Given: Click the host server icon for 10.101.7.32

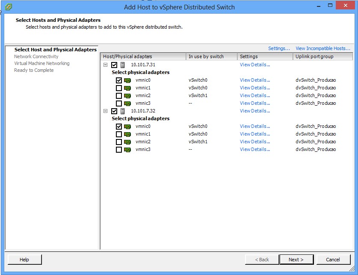Looking at the screenshot, I should click(x=123, y=111).
